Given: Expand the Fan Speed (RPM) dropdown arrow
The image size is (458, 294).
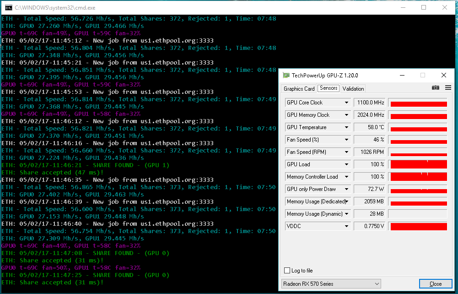Looking at the screenshot, I should (346, 152).
